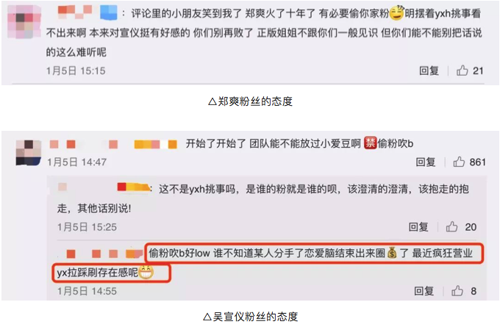The image size is (500, 327).
Task: Open username before 这不是yxh挑事吗 reply
Action: point(104,187)
